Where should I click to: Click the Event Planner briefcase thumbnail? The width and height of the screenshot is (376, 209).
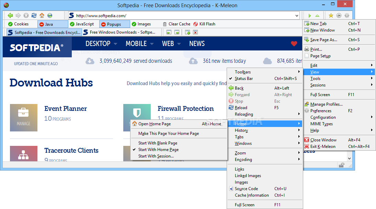[24, 118]
